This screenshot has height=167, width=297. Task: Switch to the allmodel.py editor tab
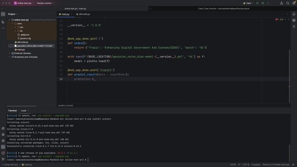[83, 14]
